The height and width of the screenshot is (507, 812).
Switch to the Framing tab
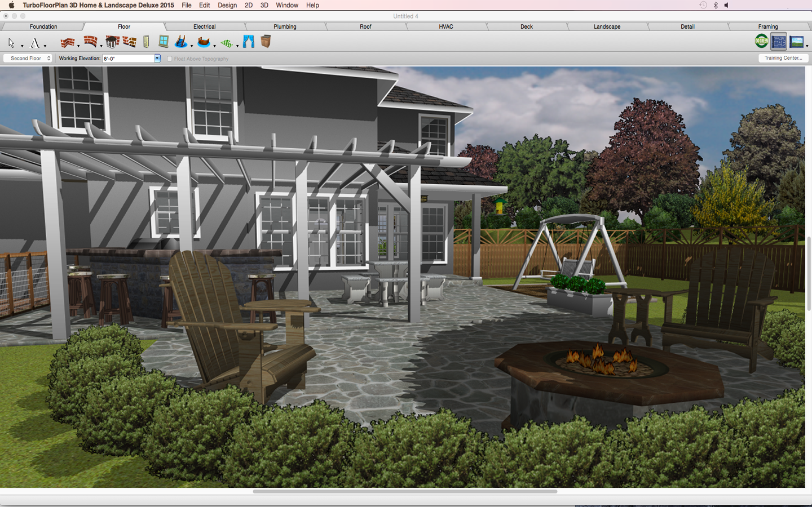768,26
